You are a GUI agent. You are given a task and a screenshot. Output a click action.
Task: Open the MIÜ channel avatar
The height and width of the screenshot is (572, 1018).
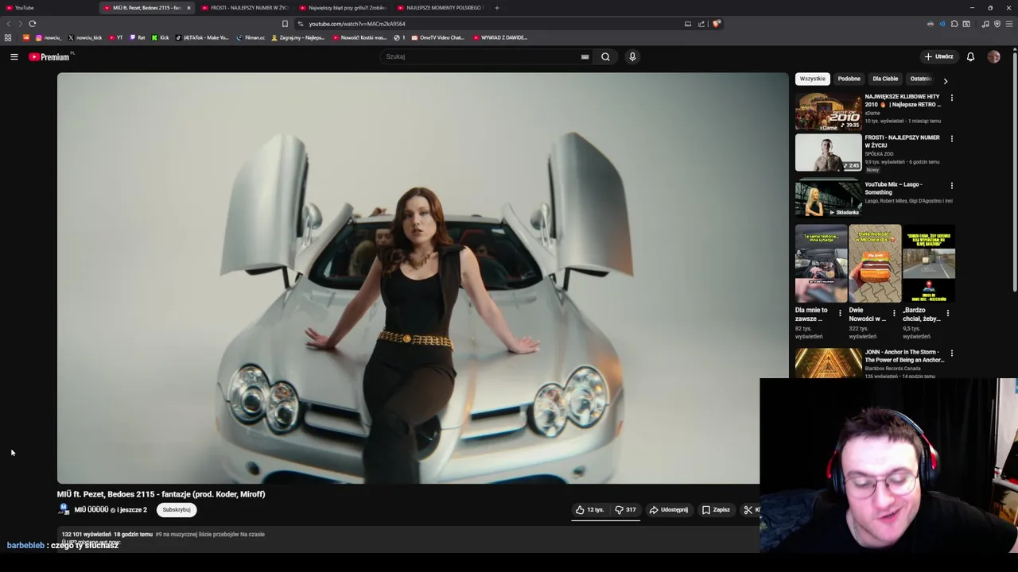pyautogui.click(x=64, y=509)
